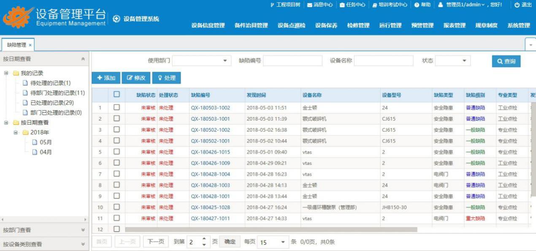Click the 设备管理系统 circular icon
This screenshot has width=536, height=251.
coord(116,19)
